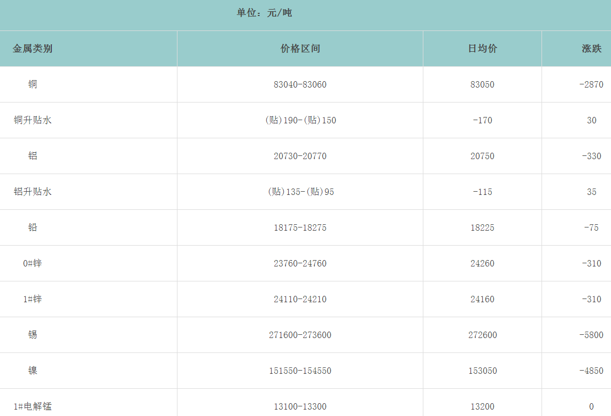Click the 金属类别 column header
The width and height of the screenshot is (611, 416).
[33, 49]
